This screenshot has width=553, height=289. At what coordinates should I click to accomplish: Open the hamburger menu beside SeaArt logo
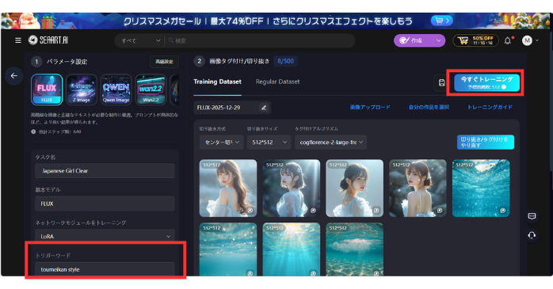click(x=18, y=40)
